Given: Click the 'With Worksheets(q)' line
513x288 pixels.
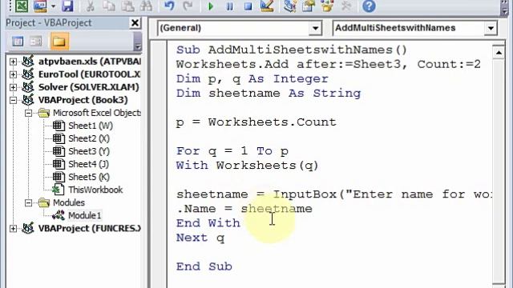Looking at the screenshot, I should pyautogui.click(x=247, y=166).
